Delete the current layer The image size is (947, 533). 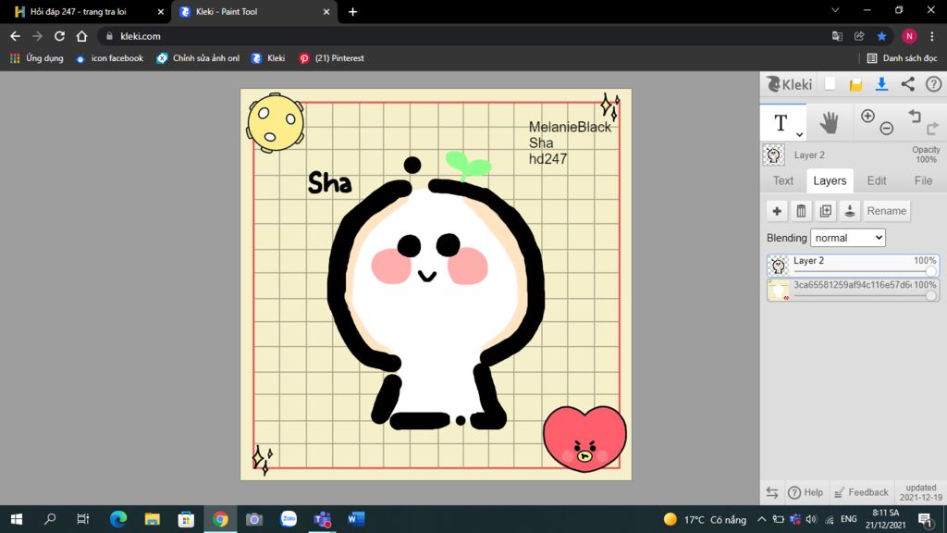(801, 211)
